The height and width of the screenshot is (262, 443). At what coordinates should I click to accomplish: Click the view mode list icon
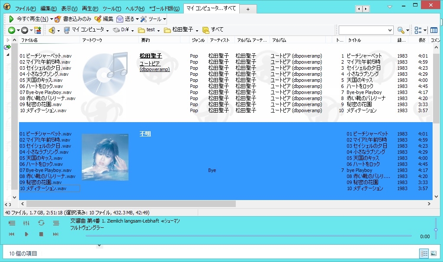point(418,30)
